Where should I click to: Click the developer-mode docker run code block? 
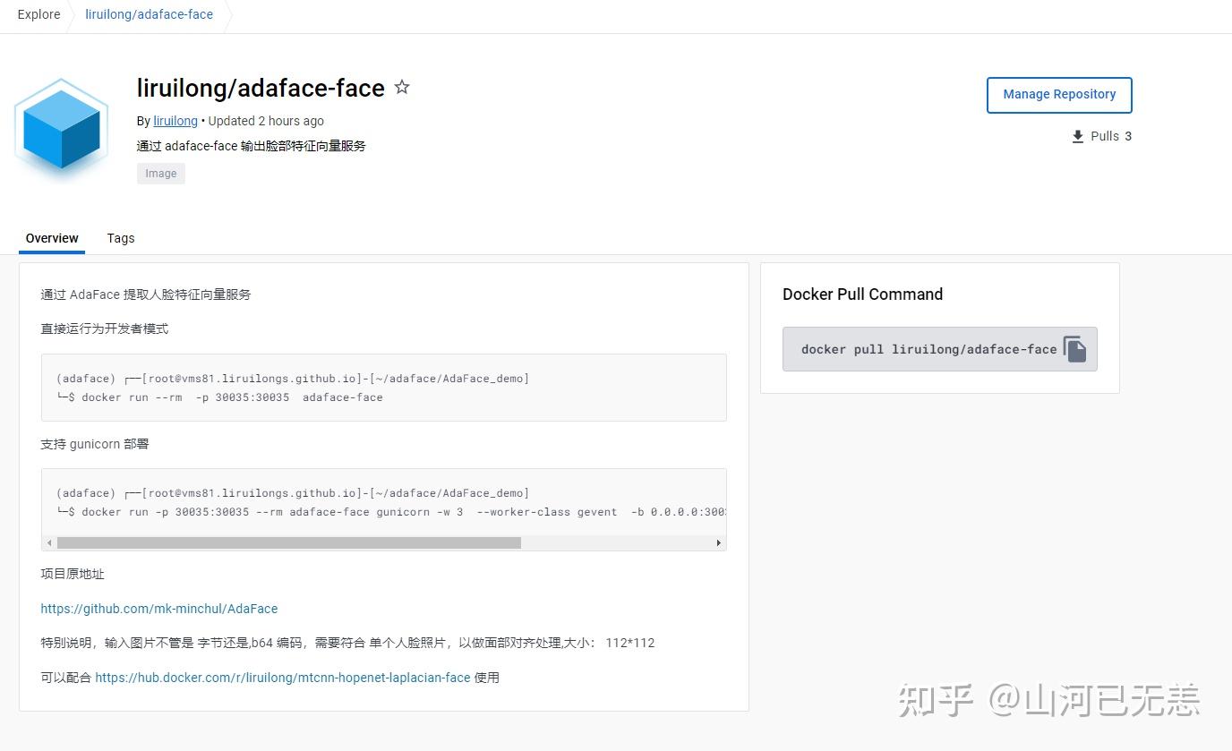tap(383, 387)
